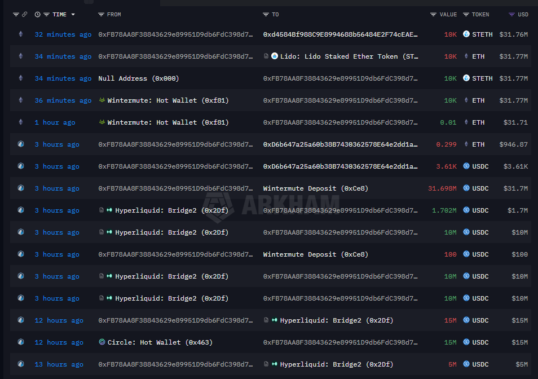Open the FROM column filter

click(101, 14)
